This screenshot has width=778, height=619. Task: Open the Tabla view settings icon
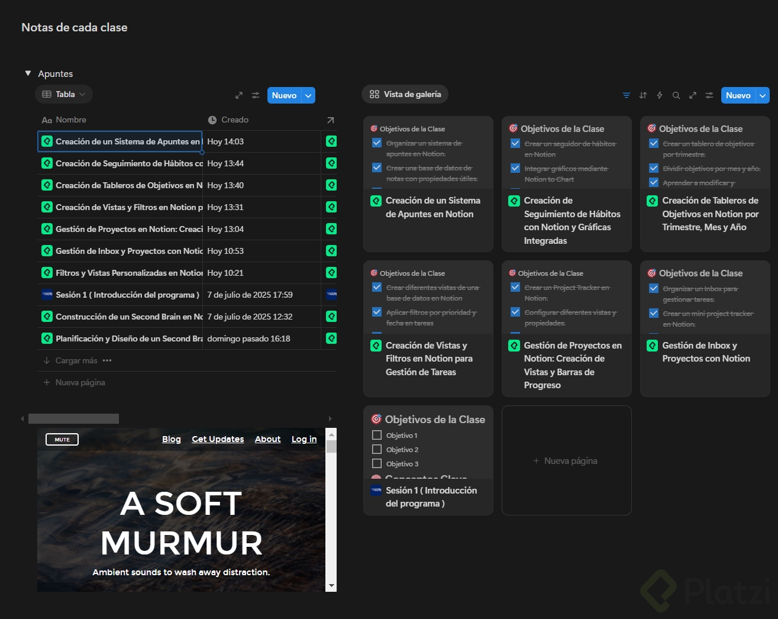256,95
